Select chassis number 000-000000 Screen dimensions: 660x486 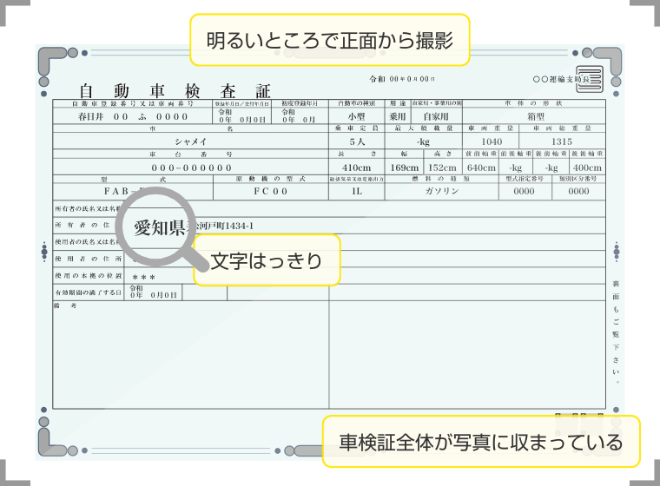[191, 167]
